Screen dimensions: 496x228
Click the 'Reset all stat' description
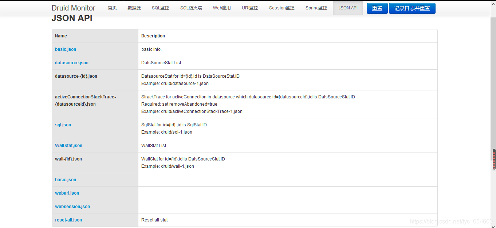coord(154,220)
